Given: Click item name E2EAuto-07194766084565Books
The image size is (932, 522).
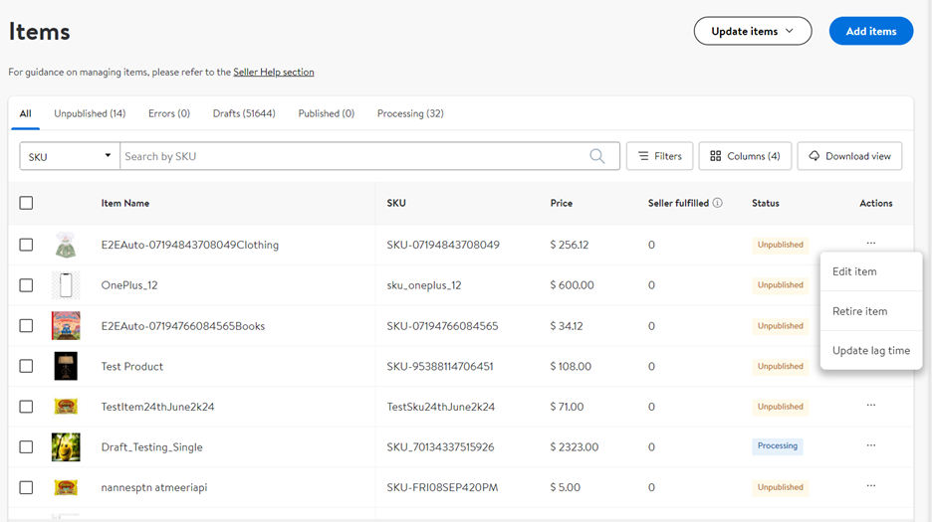Looking at the screenshot, I should click(x=183, y=326).
